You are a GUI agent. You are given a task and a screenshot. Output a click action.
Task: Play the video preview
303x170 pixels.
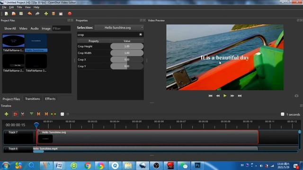225,96
